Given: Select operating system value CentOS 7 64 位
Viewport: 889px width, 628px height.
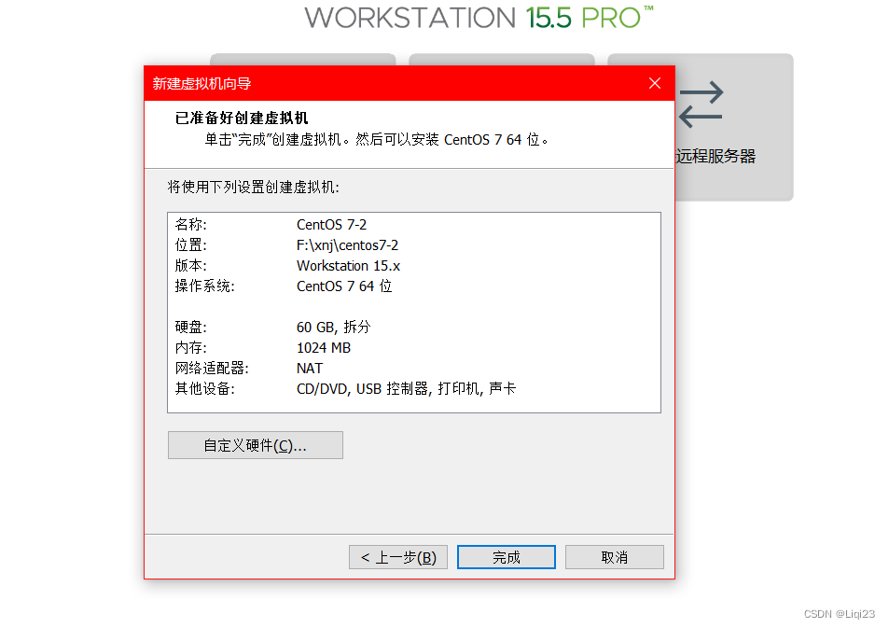Looking at the screenshot, I should [x=344, y=286].
